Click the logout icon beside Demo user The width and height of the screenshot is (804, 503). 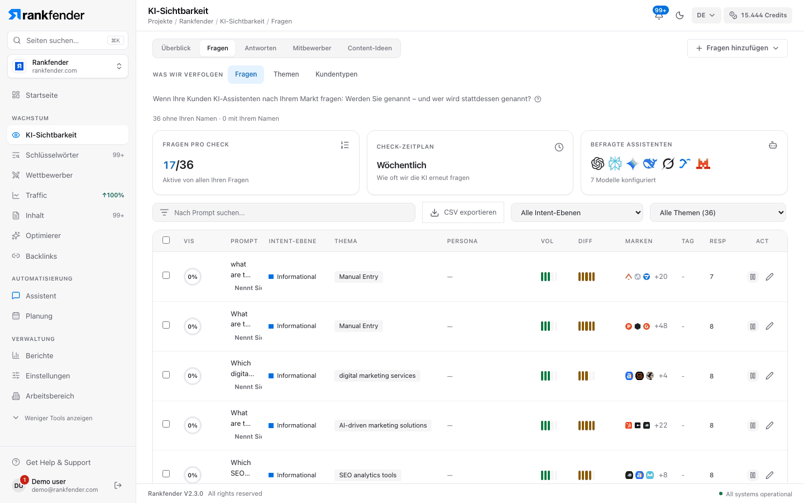[x=118, y=485]
